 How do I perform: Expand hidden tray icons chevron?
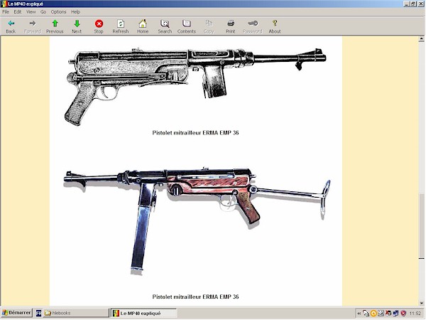359,314
